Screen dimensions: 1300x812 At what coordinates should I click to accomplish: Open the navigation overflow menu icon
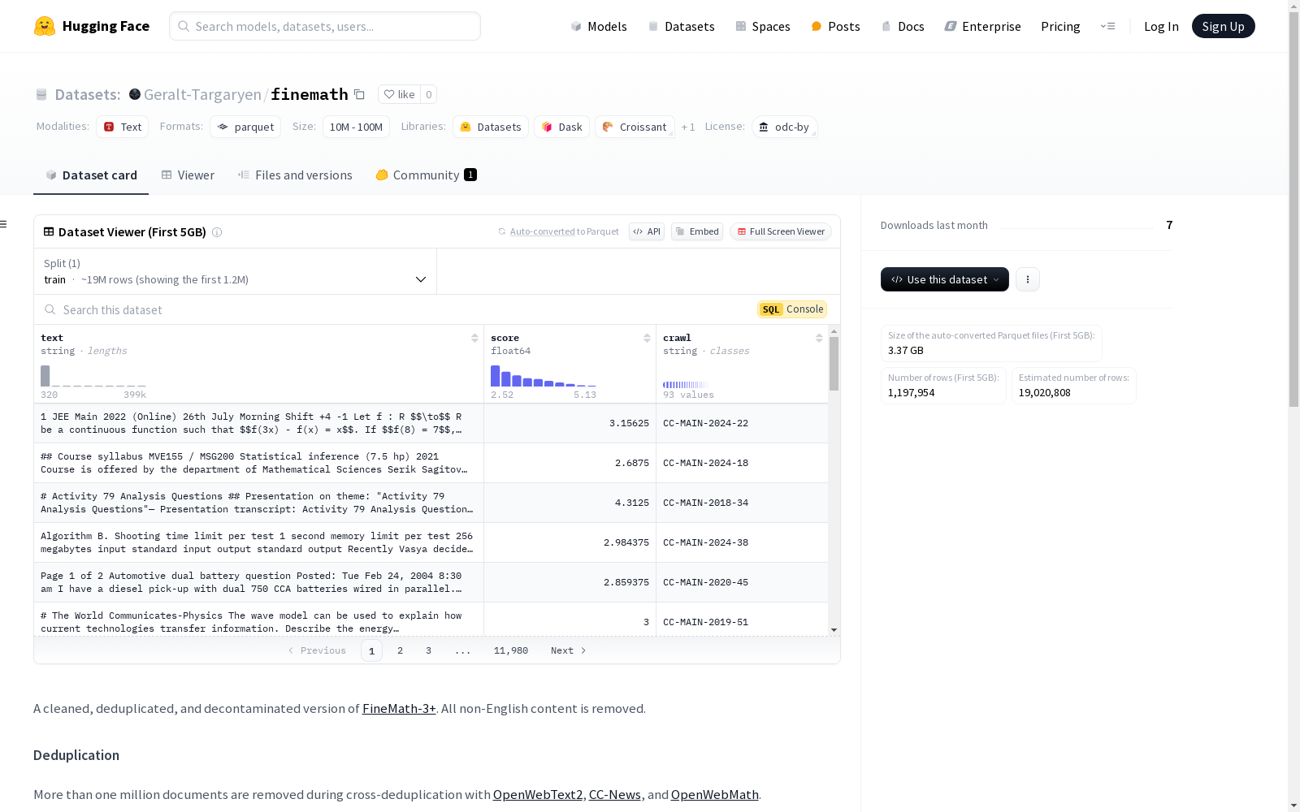click(1107, 26)
